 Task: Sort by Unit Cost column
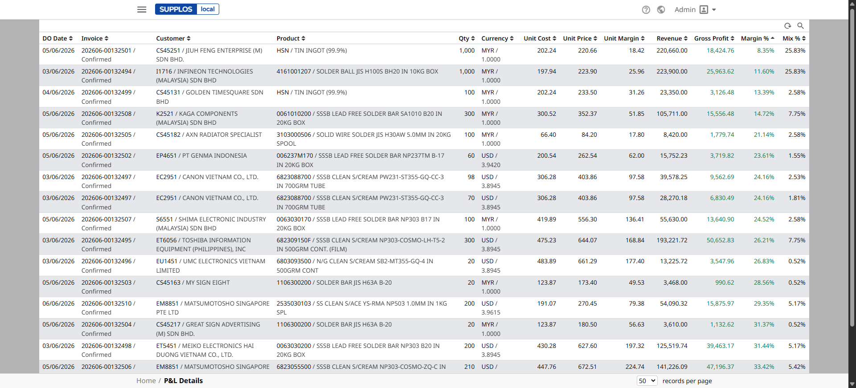point(540,38)
